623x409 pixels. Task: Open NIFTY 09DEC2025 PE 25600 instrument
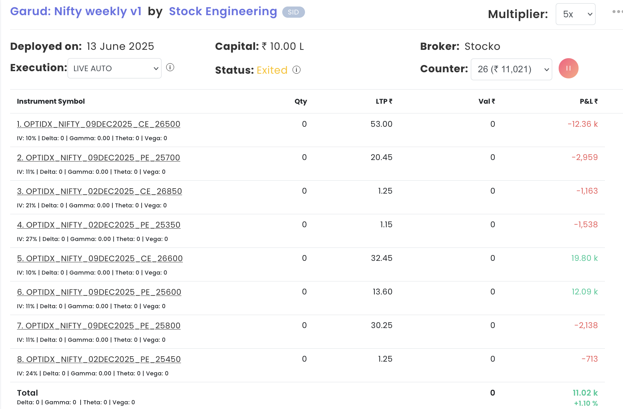(x=99, y=292)
